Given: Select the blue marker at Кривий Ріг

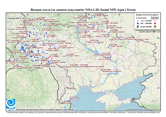Looking at the screenshot, I should (x=102, y=70).
